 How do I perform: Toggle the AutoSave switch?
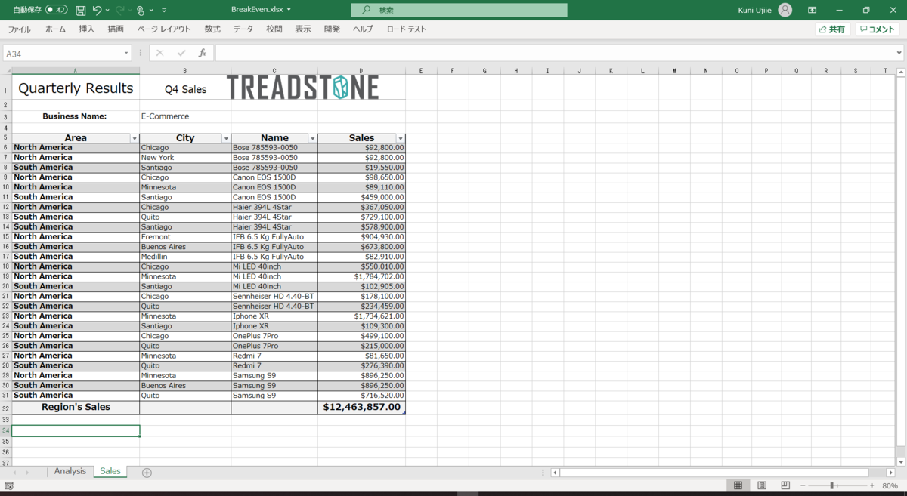(56, 10)
